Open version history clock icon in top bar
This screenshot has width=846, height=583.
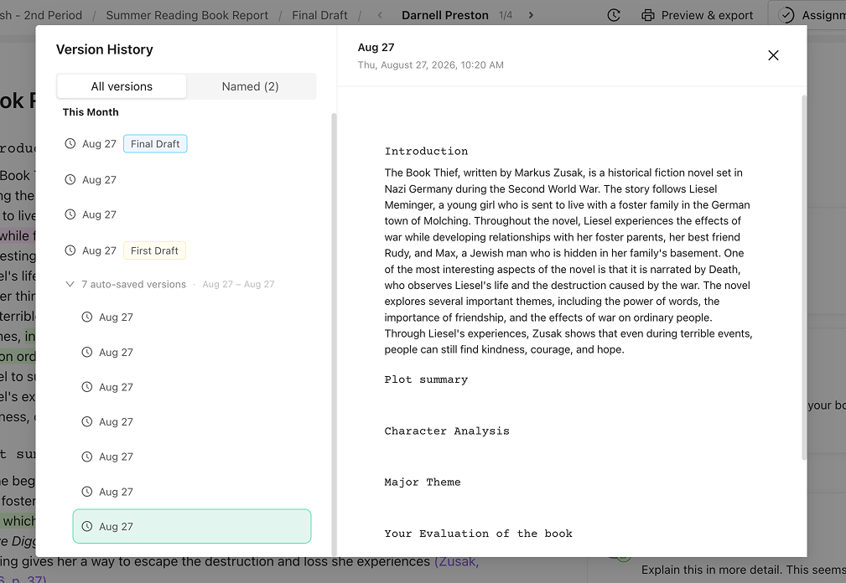[614, 15]
